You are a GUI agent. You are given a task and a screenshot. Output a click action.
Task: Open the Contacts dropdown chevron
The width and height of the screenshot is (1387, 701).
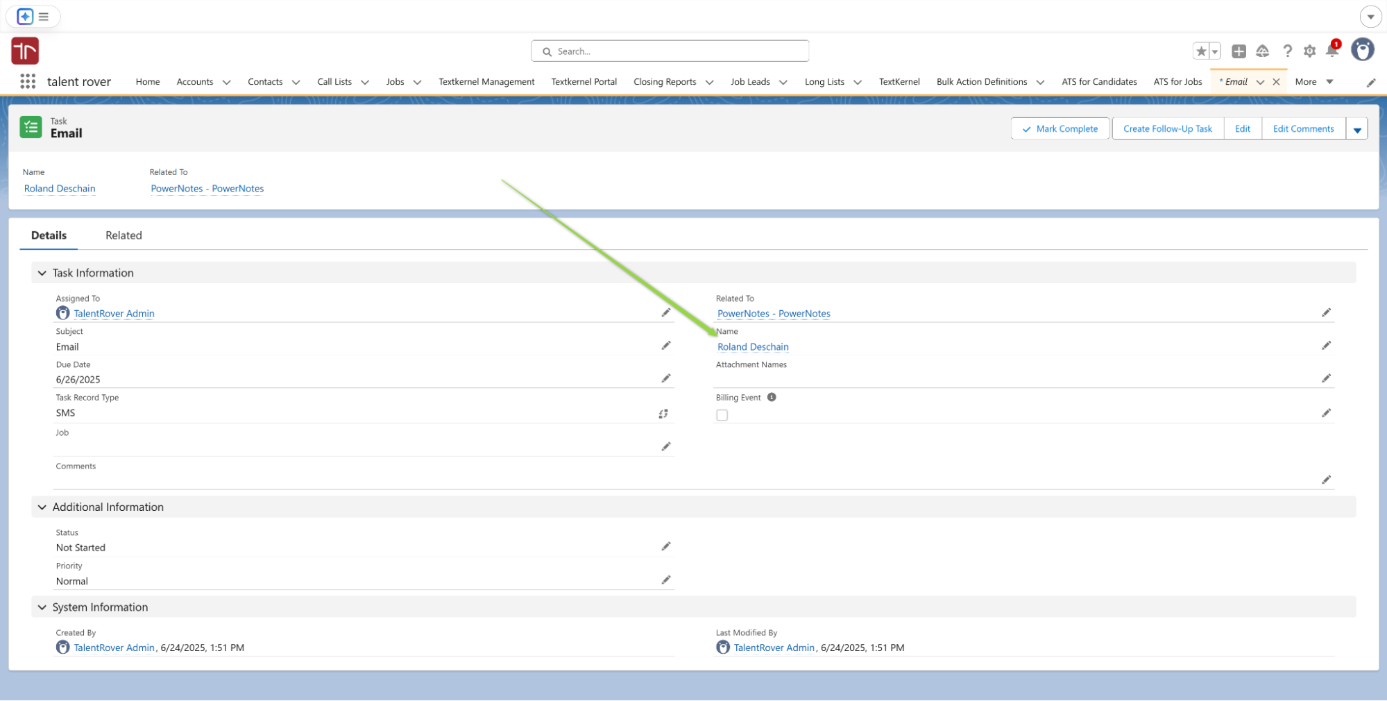coord(296,82)
